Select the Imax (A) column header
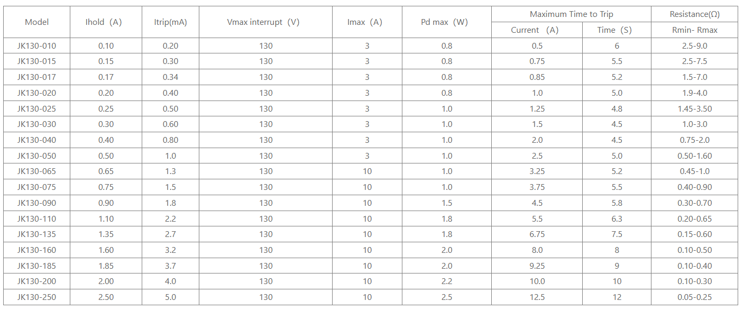Screen dimensions: 744x310 tap(367, 22)
